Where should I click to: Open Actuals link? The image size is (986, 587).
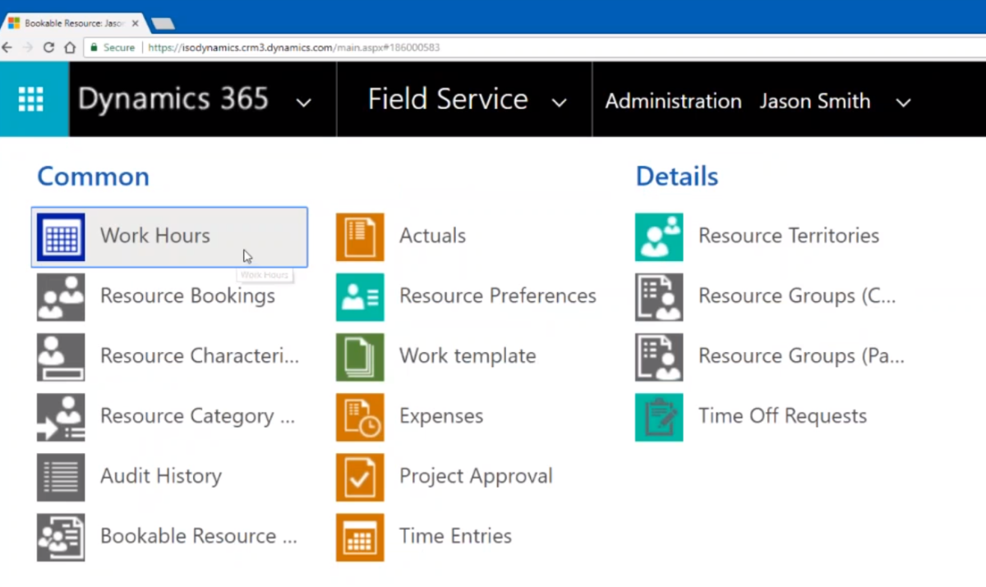click(x=432, y=236)
